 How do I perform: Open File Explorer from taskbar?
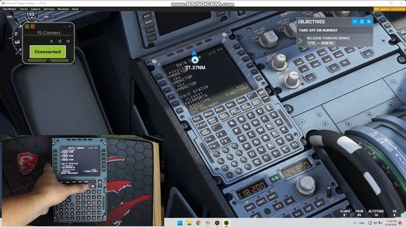click(189, 222)
